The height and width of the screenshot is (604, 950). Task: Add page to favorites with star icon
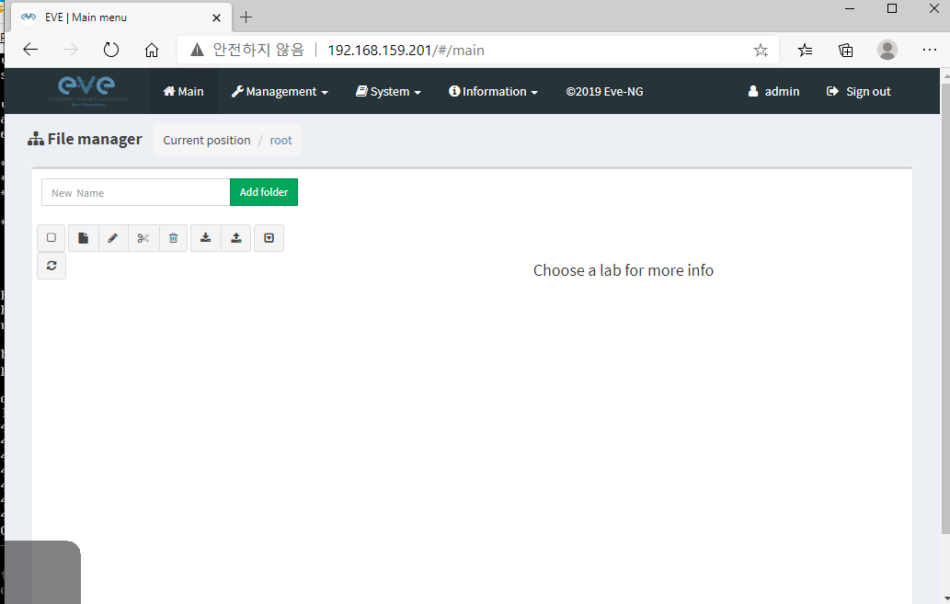click(x=761, y=51)
